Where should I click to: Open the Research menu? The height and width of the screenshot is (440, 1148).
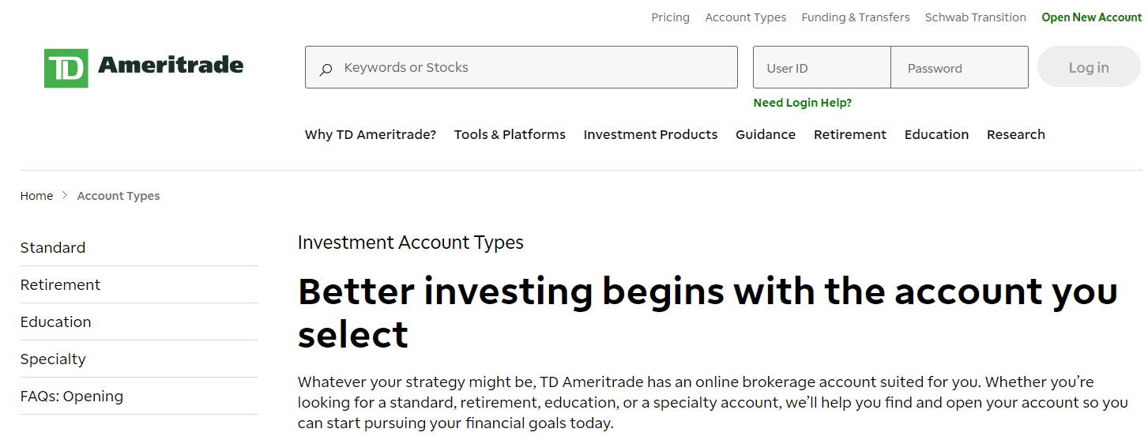(x=1015, y=134)
